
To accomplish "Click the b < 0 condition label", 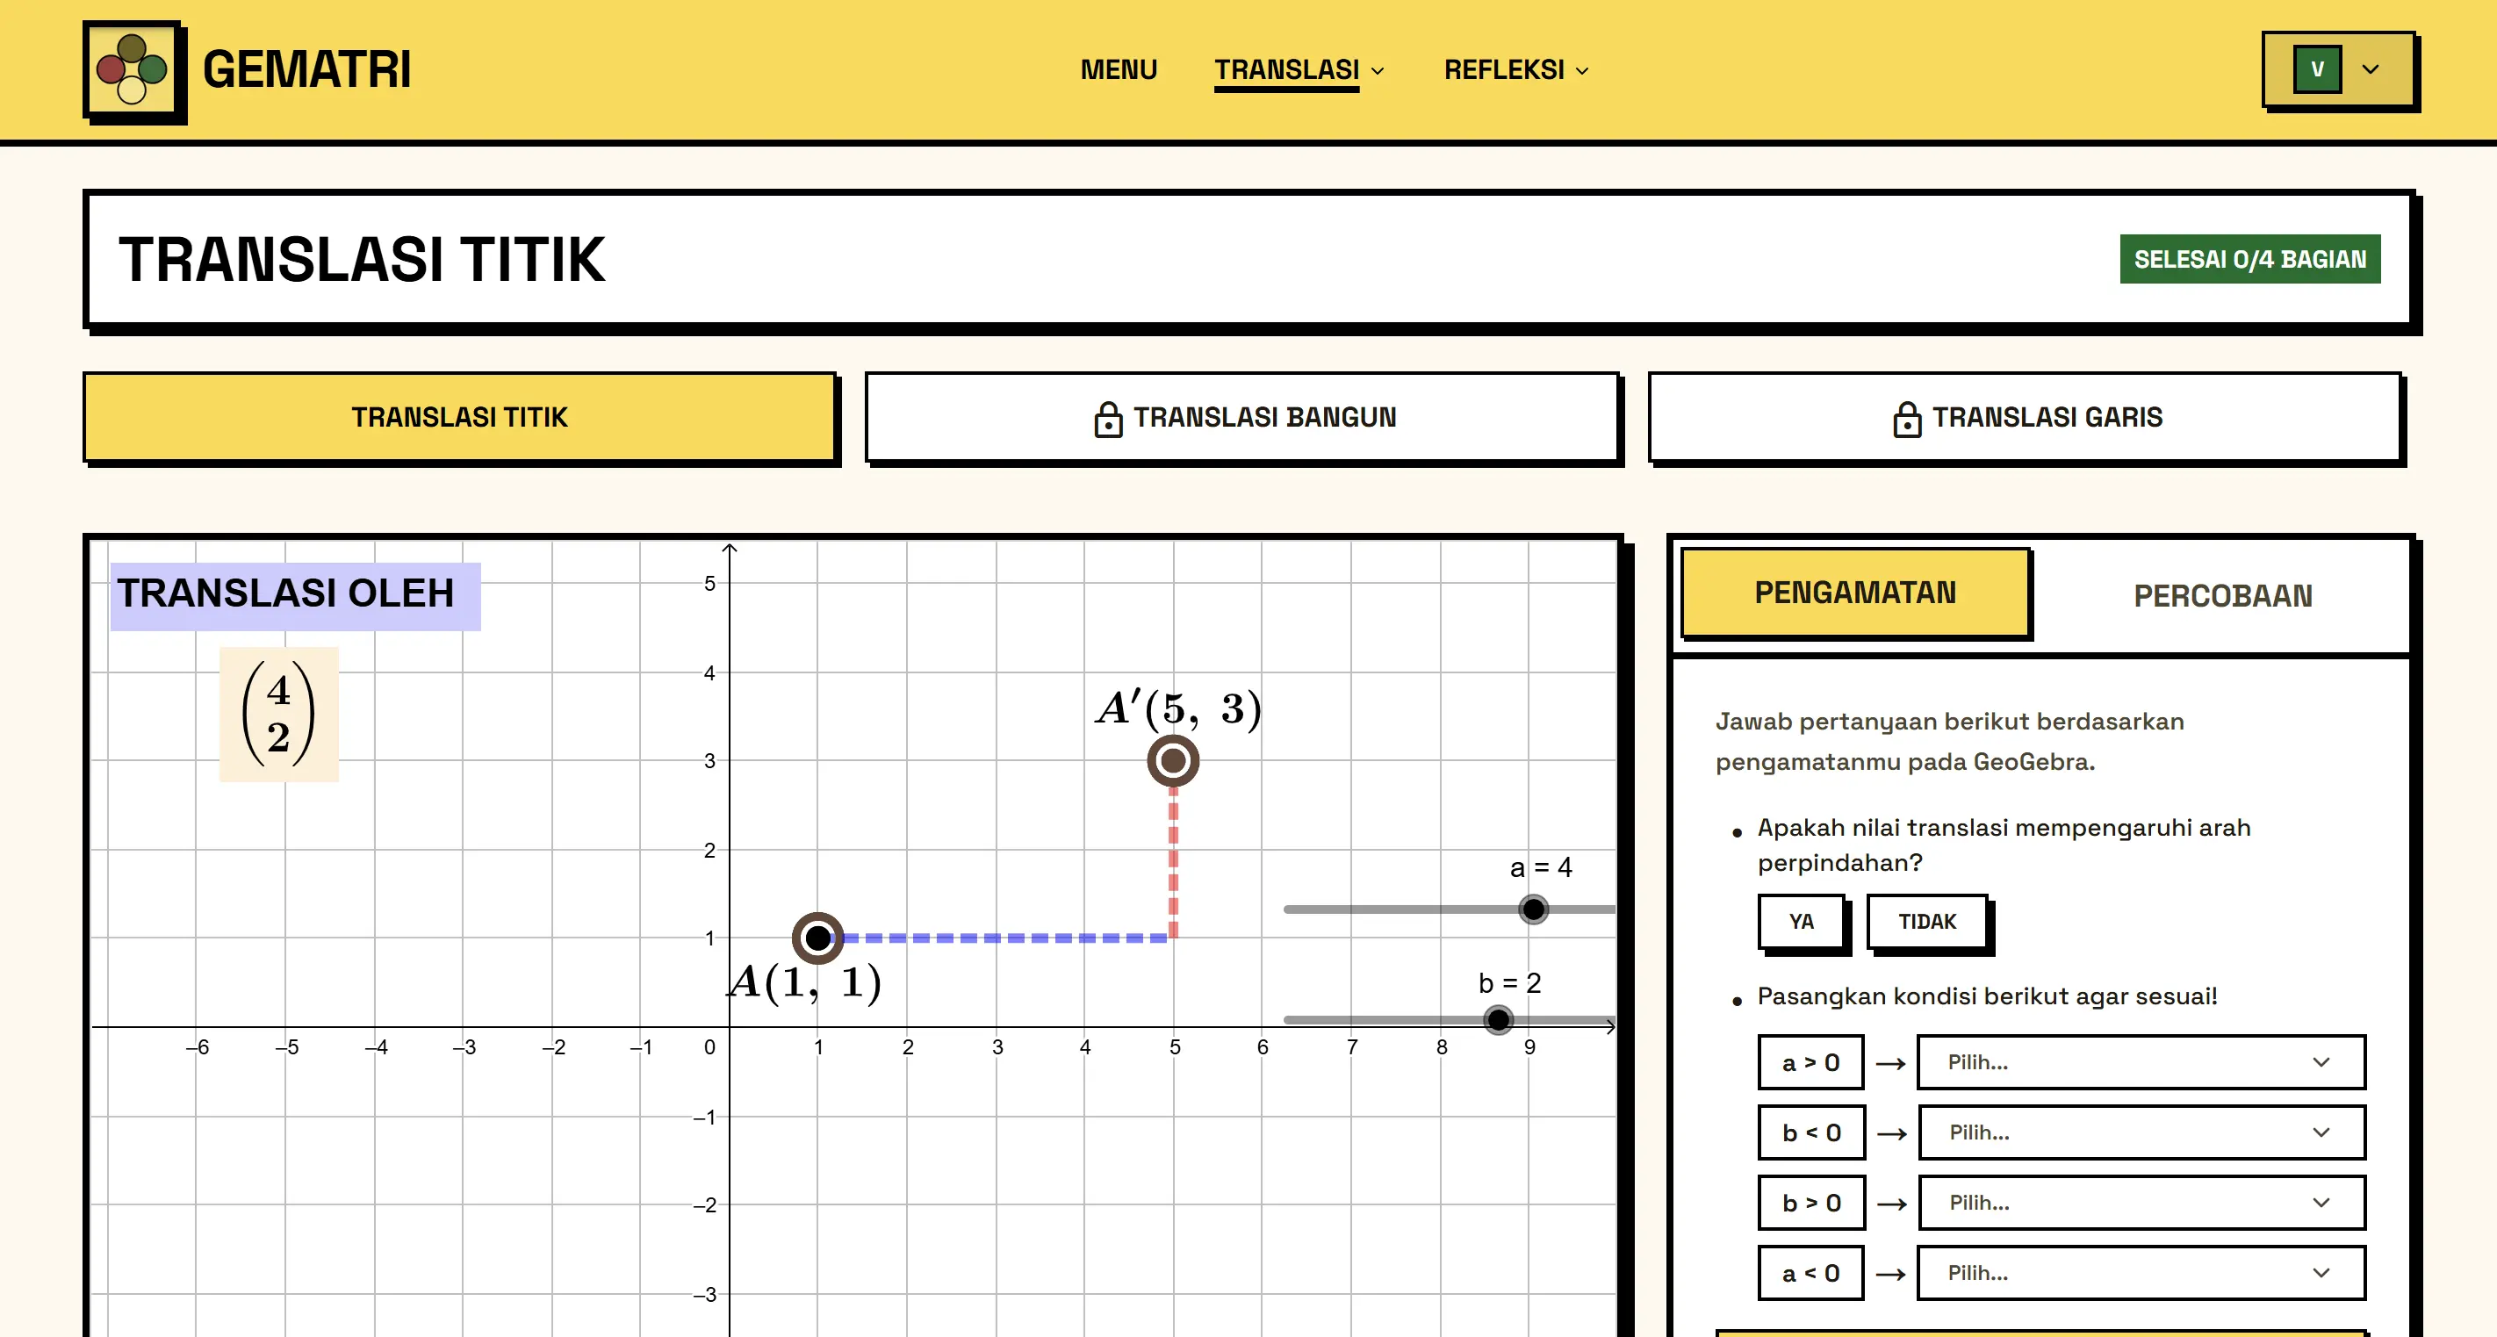I will [1810, 1132].
